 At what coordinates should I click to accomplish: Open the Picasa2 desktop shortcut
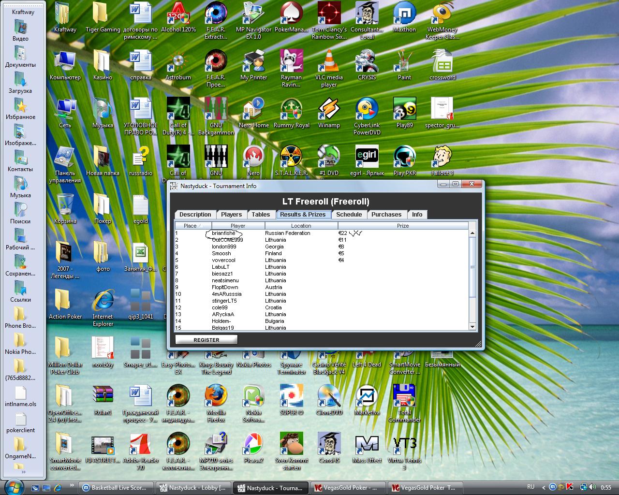[253, 445]
